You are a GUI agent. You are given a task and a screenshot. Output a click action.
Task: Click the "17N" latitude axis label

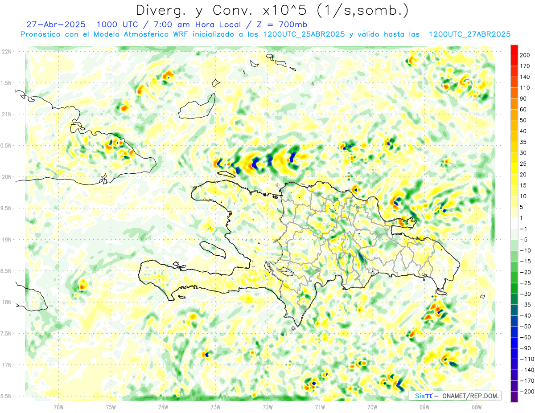(x=7, y=365)
